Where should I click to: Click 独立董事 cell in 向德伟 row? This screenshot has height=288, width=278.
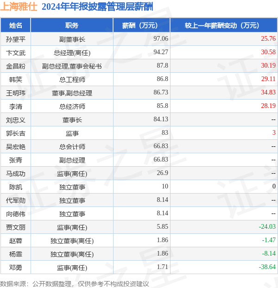[x=72, y=214]
